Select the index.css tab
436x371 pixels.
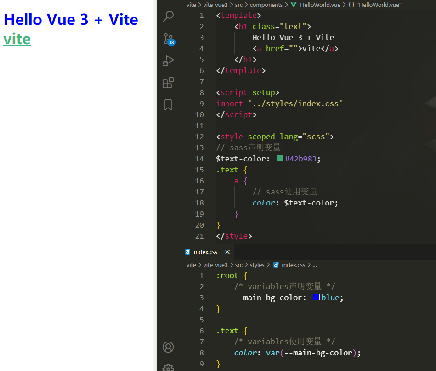[x=207, y=252]
